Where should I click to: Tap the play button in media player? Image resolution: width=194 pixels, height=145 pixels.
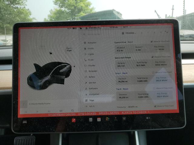coord(37,111)
